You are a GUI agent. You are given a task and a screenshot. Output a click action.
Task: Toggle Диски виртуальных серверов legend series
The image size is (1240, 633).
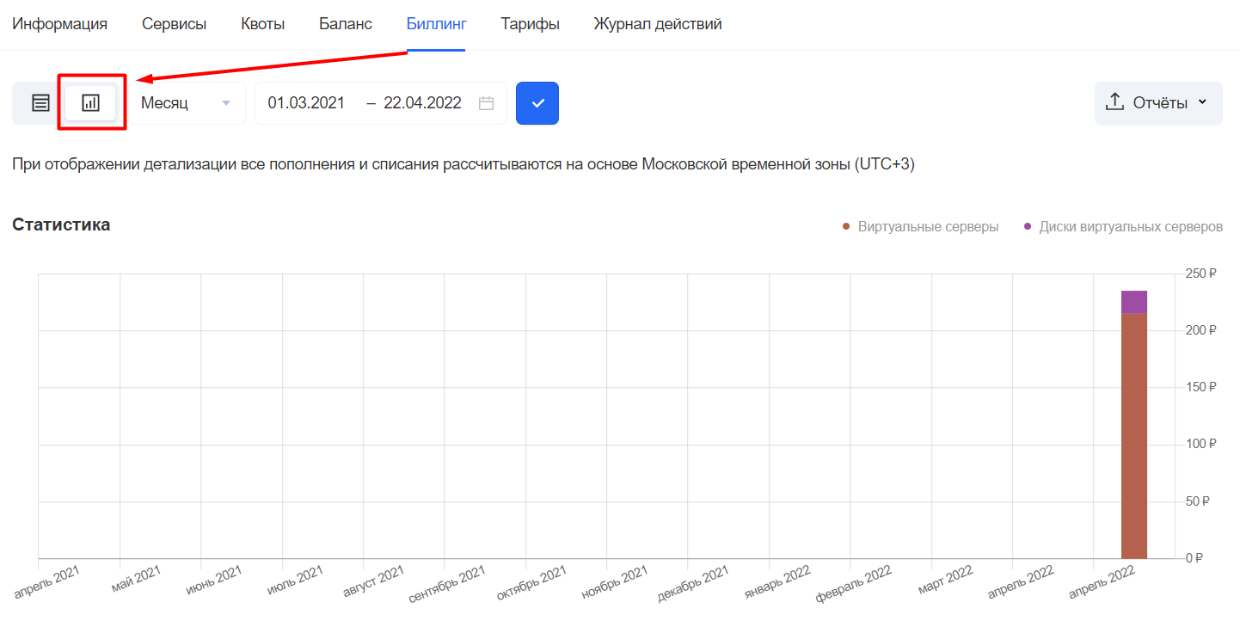pos(1123,227)
